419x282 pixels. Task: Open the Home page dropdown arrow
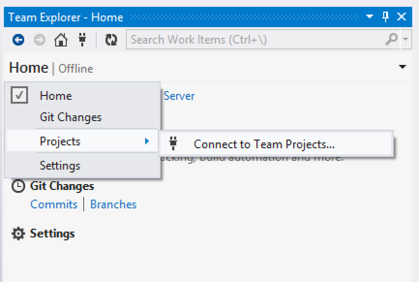click(x=403, y=66)
